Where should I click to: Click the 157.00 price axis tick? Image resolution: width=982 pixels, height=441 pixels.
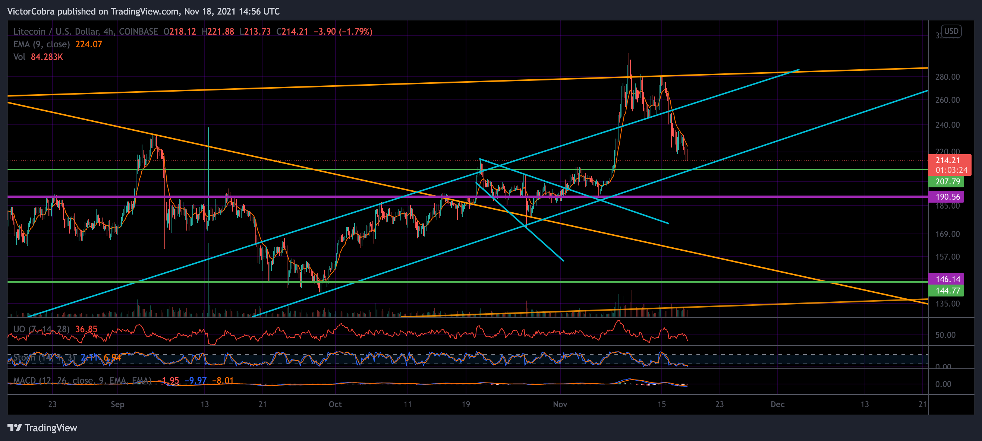947,257
